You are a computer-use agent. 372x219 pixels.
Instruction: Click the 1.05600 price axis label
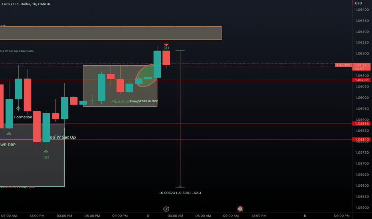coord(362,186)
